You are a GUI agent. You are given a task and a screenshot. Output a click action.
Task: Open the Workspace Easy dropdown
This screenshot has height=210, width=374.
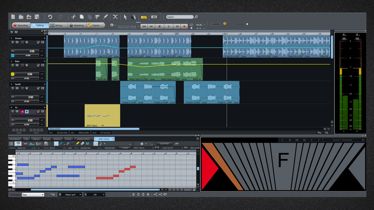33,195
